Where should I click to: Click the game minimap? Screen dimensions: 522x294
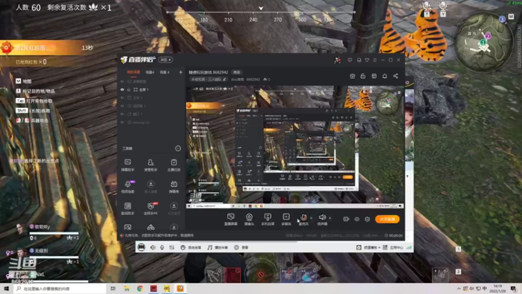[x=482, y=42]
